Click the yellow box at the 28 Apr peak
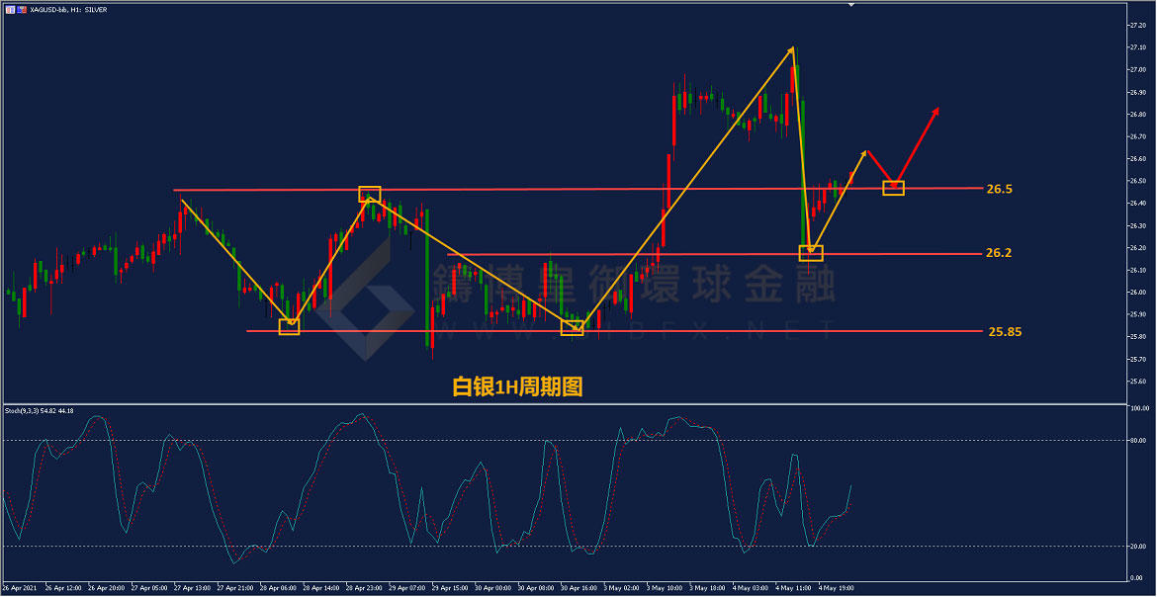The image size is (1157, 597). (x=369, y=194)
